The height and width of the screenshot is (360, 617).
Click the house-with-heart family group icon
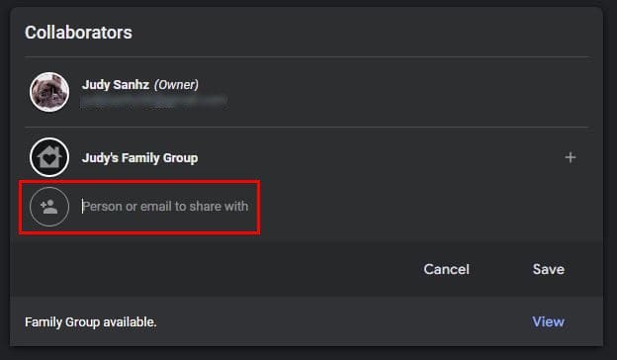tap(49, 157)
